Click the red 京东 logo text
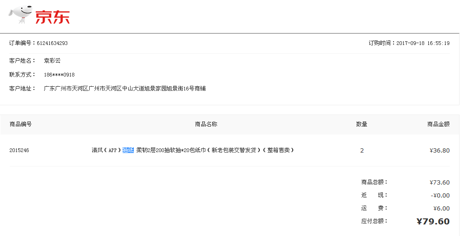Image resolution: width=460 pixels, height=236 pixels. pyautogui.click(x=52, y=17)
